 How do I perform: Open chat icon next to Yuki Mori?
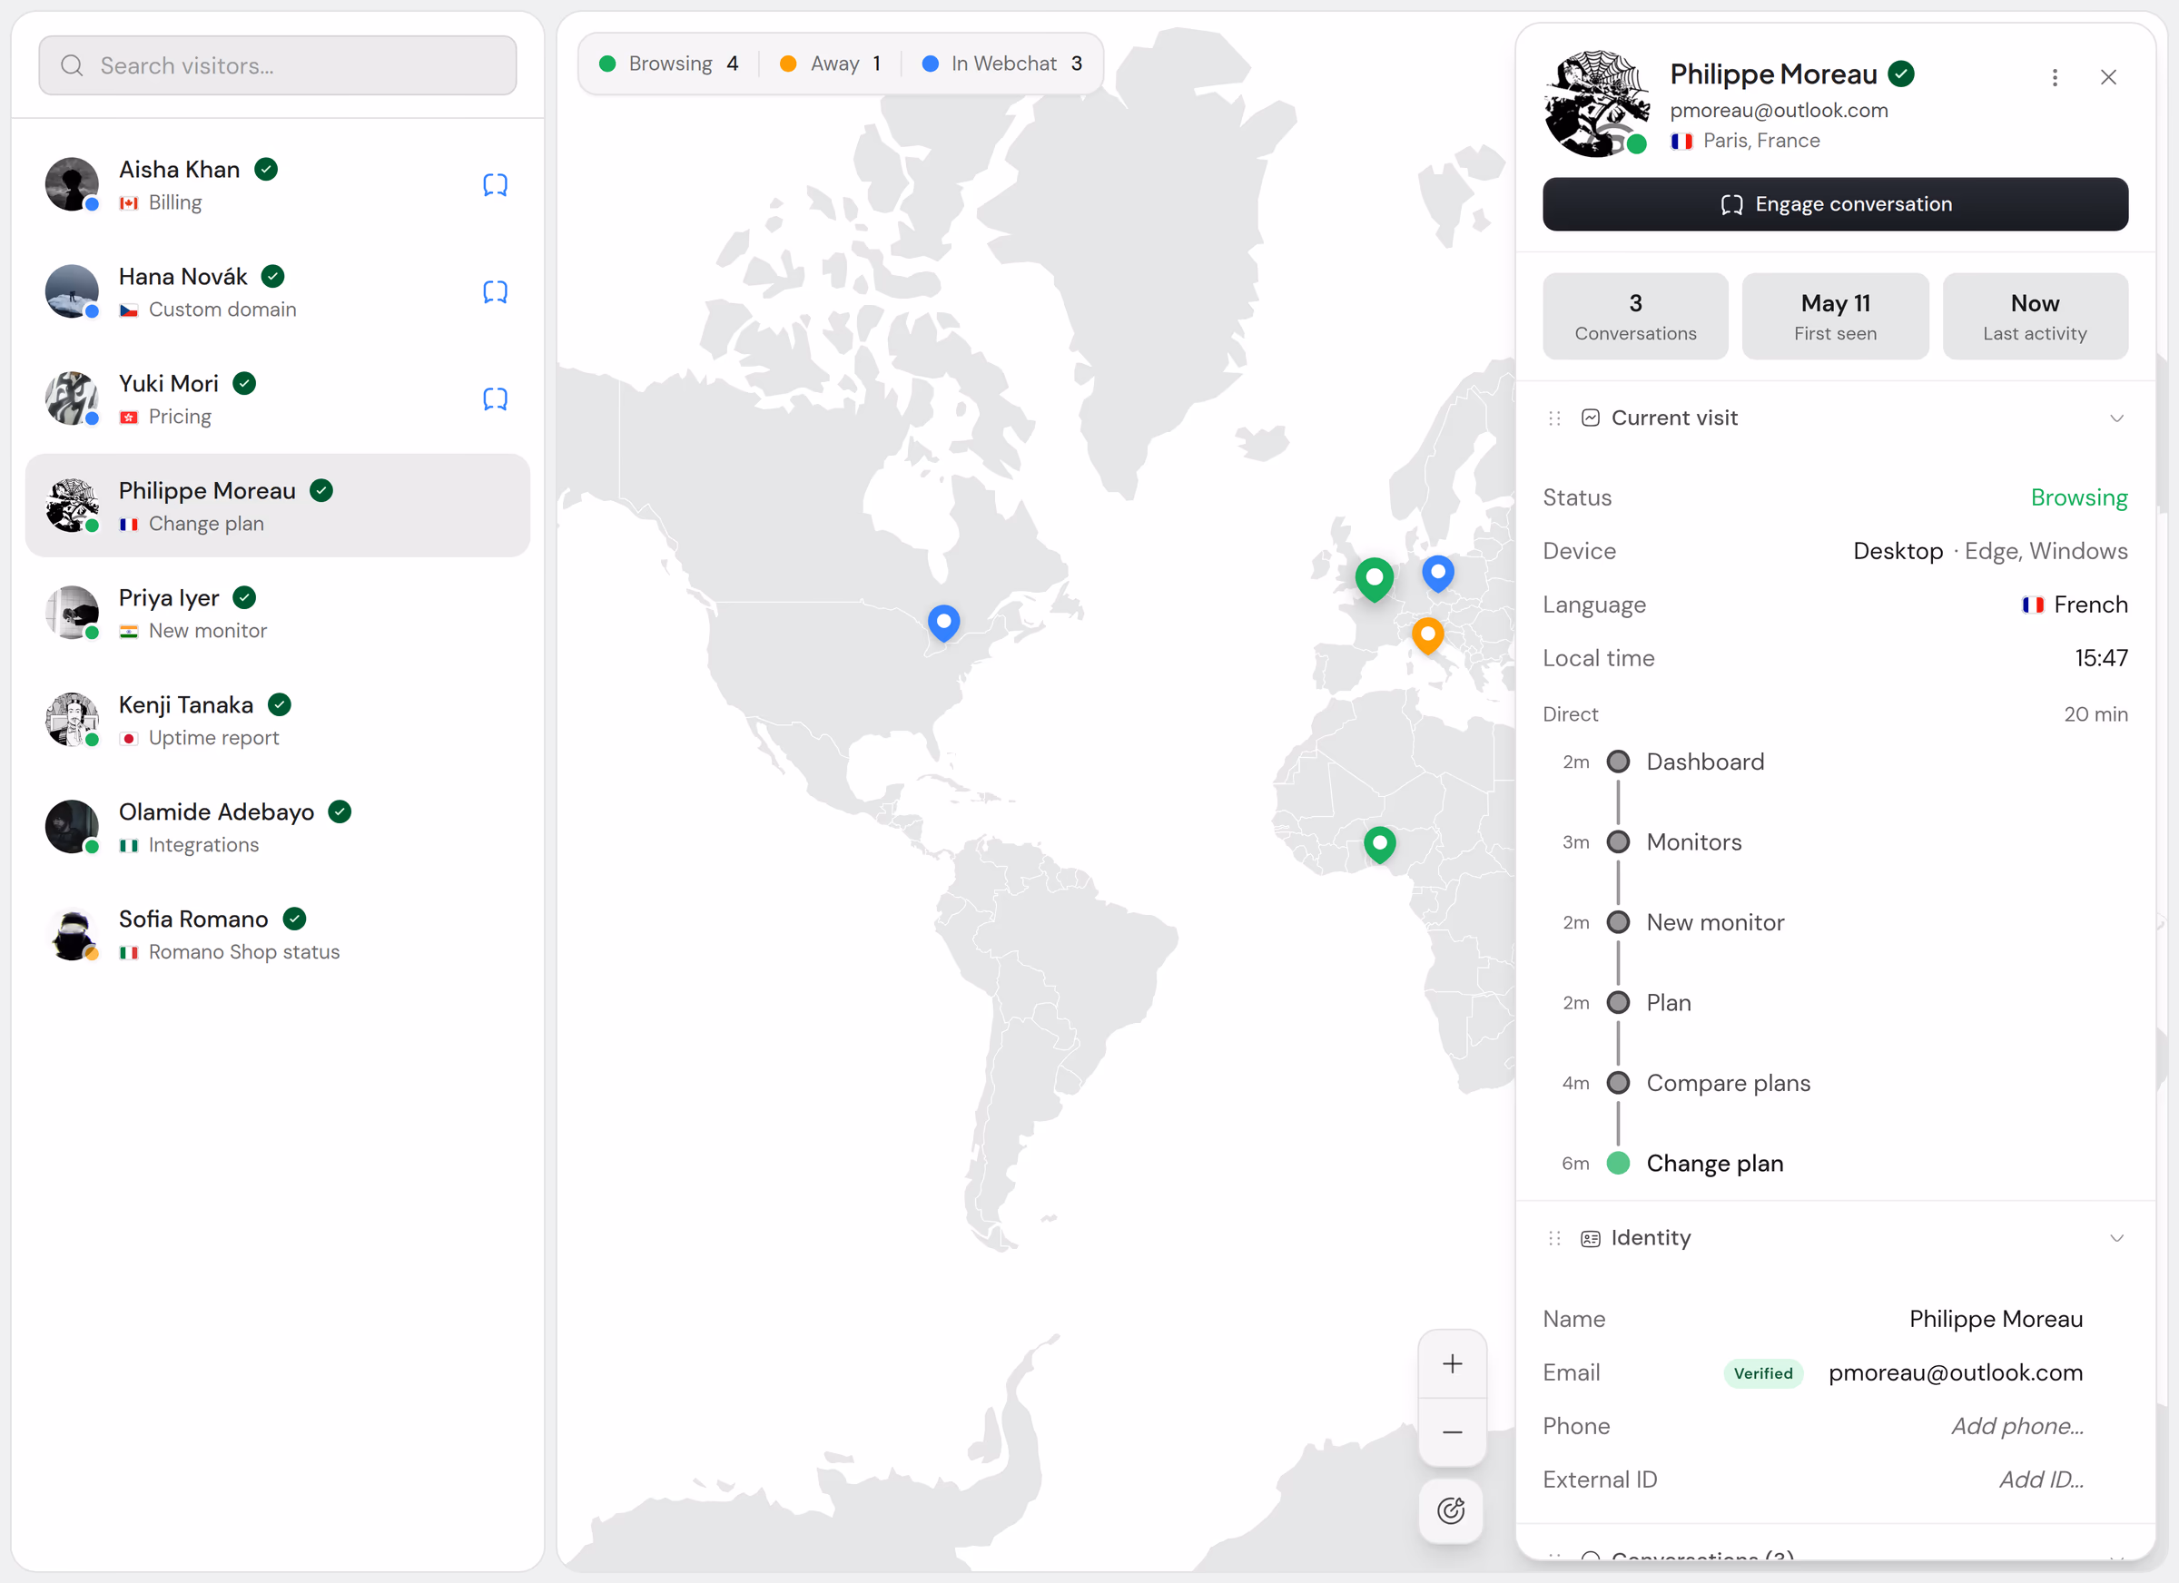click(x=495, y=398)
